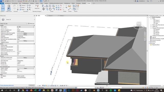This screenshot has height=92, width=164.
Task: Open the Systemy ribbon tab
Action: [32, 3]
